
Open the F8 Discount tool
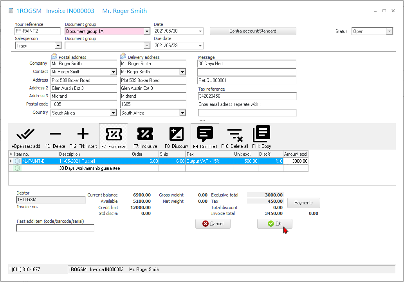(176, 135)
